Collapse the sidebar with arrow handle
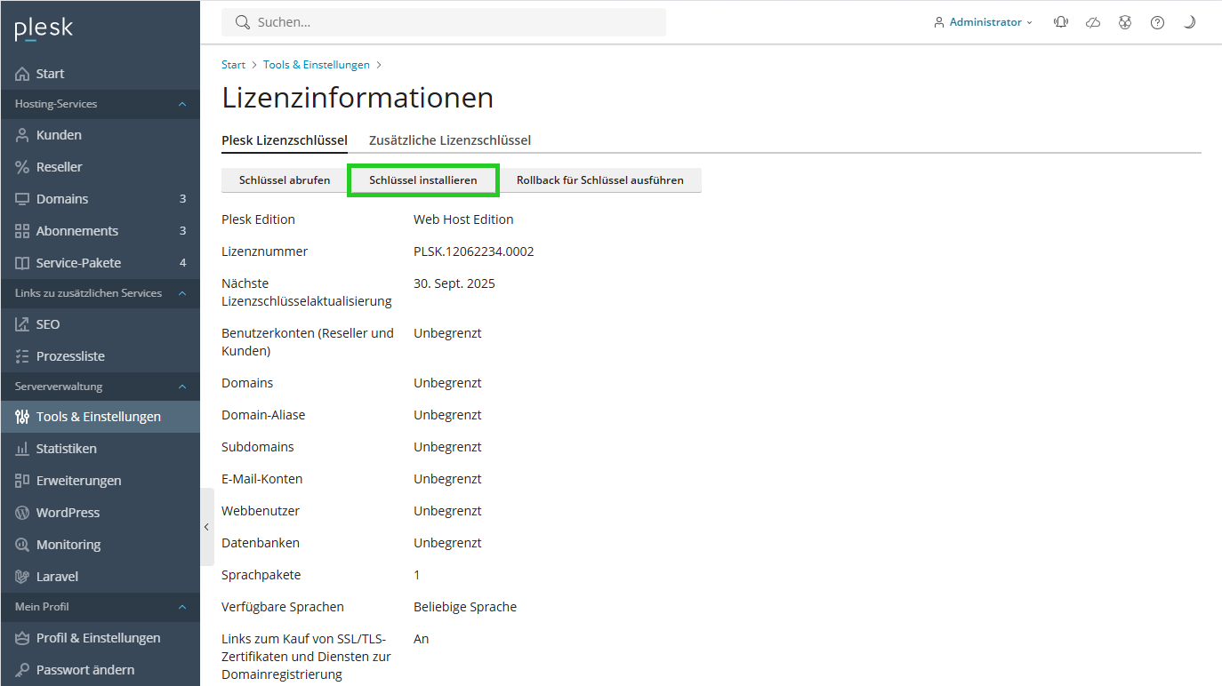1222x686 pixels. click(206, 527)
